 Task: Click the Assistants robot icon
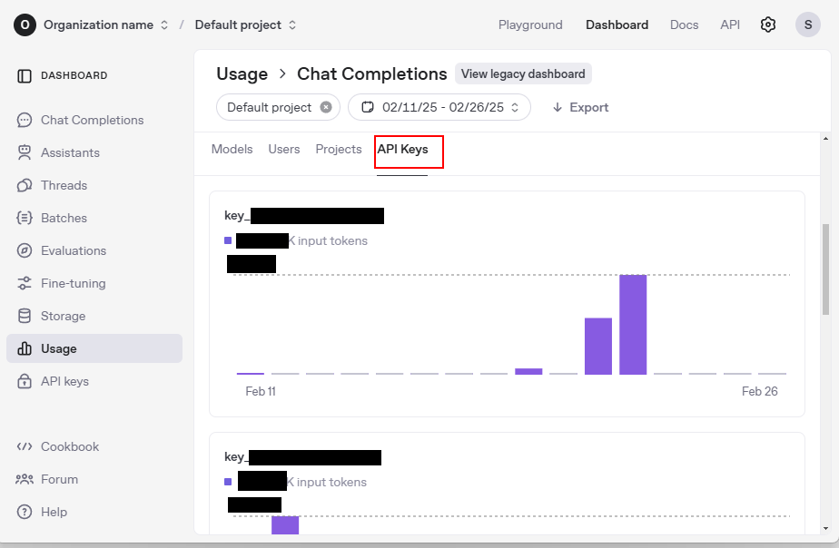click(x=25, y=152)
